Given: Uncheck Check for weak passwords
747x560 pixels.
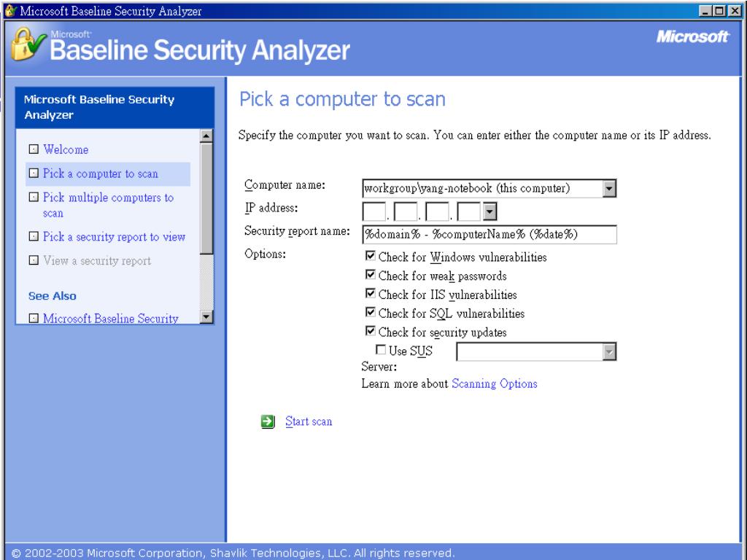Looking at the screenshot, I should [x=370, y=275].
